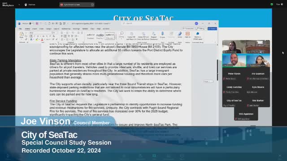
Task: Click the red font color swatch
Action: [x=42, y=39]
